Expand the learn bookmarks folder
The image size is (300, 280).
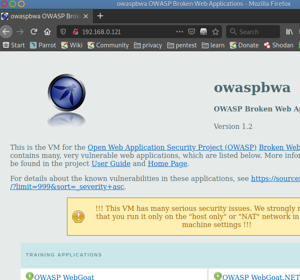point(213,45)
